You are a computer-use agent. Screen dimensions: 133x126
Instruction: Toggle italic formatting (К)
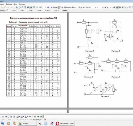point(108,7)
